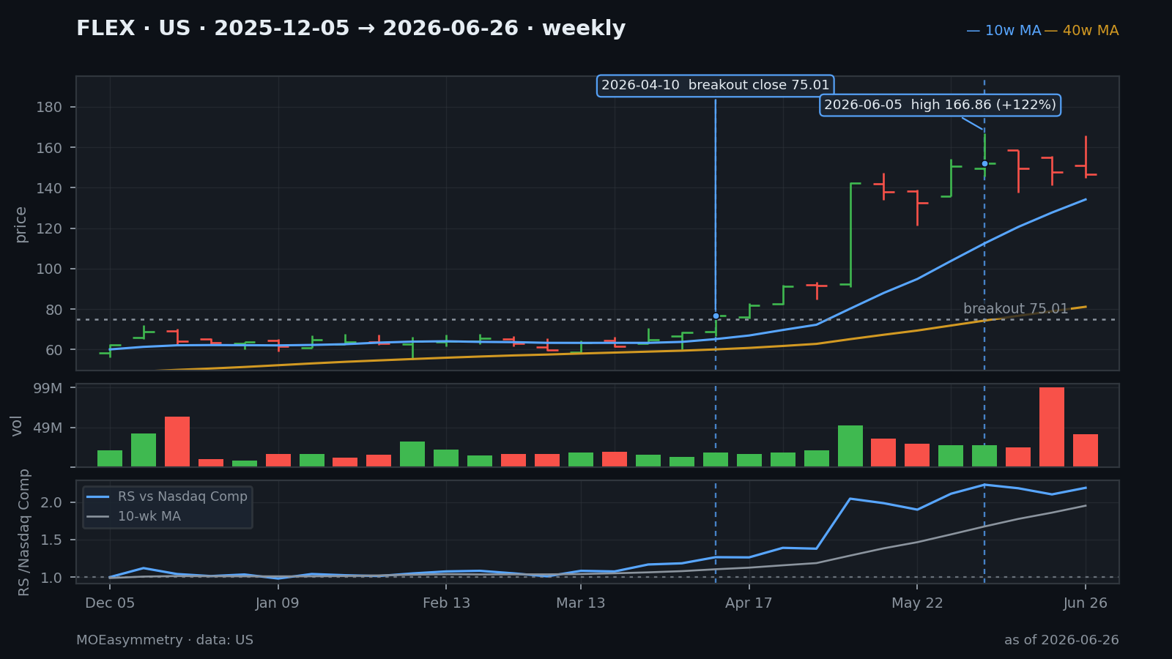Image resolution: width=1172 pixels, height=659 pixels.
Task: Click the '99M' volume axis label
Action: 48,388
